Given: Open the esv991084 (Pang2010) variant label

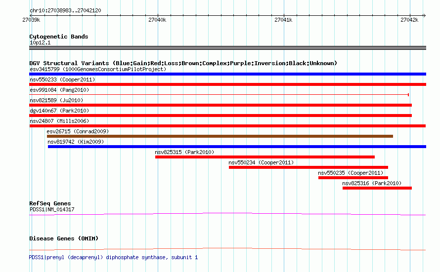Looking at the screenshot, I should tap(59, 90).
